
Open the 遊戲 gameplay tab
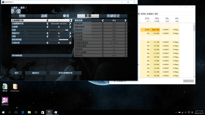[x=44, y=16]
